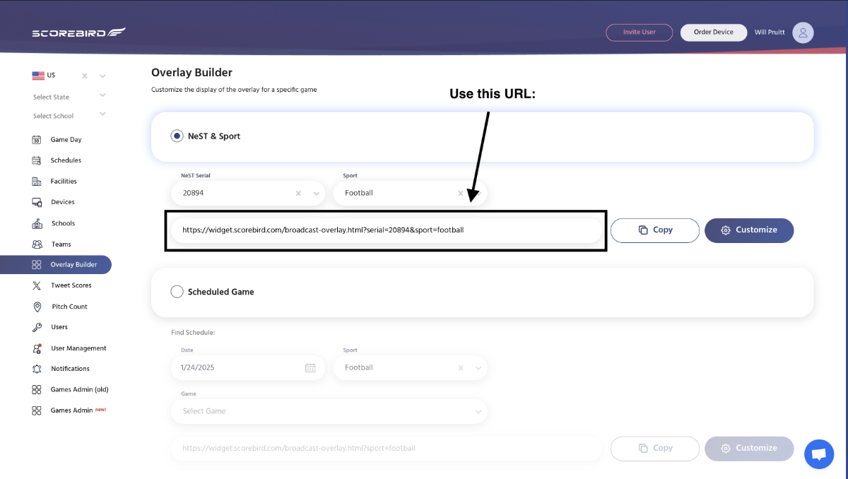Open Pitch Count page
This screenshot has width=848, height=479.
[70, 307]
